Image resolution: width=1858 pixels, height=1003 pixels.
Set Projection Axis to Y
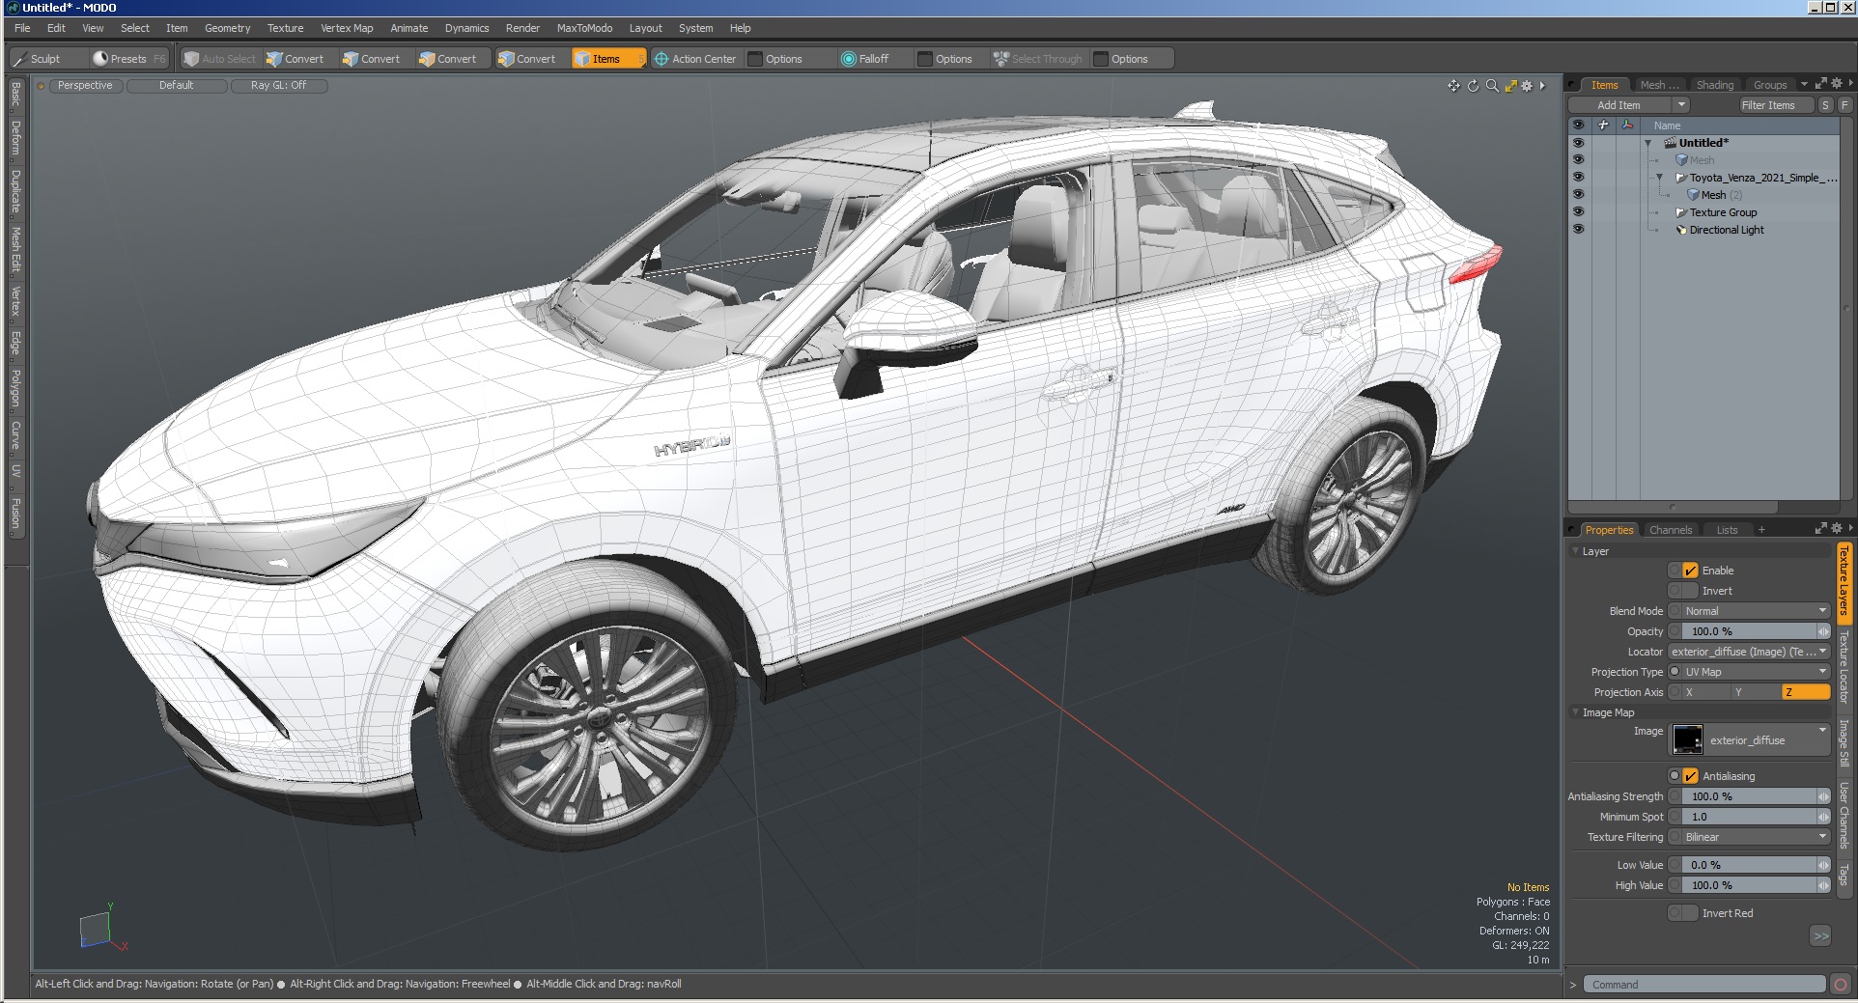pyautogui.click(x=1755, y=692)
